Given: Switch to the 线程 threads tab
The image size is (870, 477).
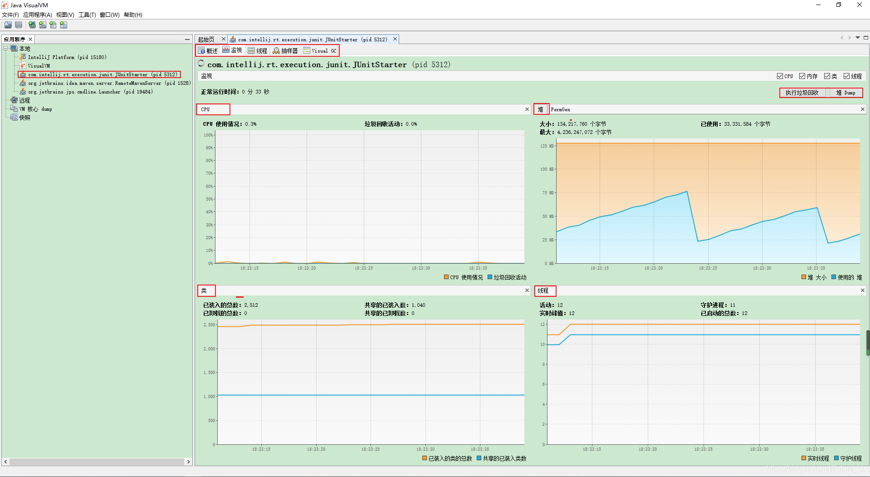Looking at the screenshot, I should (258, 51).
